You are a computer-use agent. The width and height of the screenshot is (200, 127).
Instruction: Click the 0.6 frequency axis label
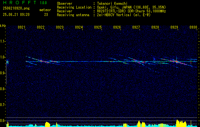[3, 121]
